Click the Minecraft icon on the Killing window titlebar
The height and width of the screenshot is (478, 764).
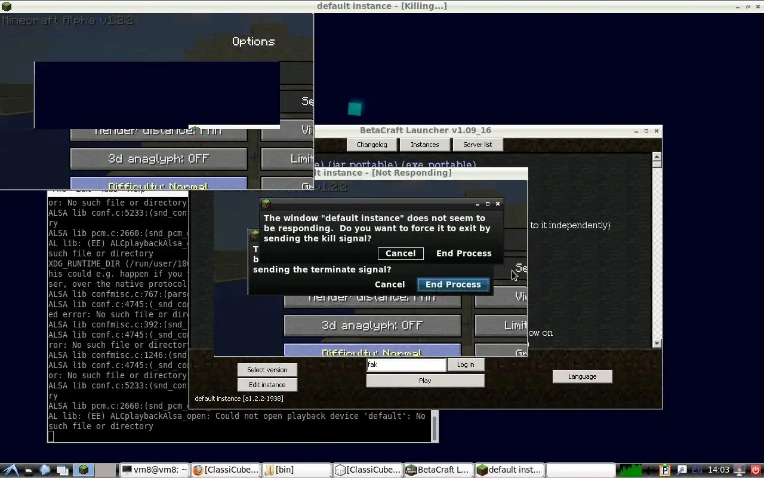[6, 6]
